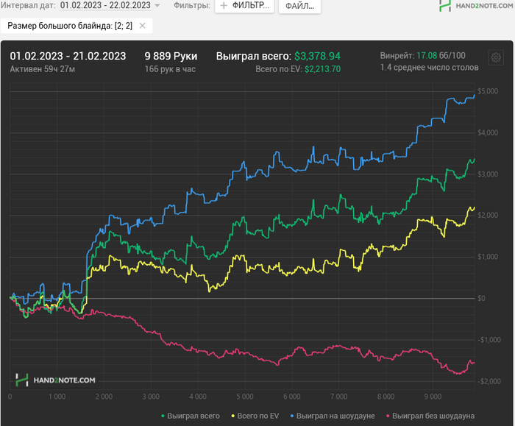Toggle the green 'Выиграл всего' legend series
This screenshot has width=515, height=426.
click(x=190, y=416)
